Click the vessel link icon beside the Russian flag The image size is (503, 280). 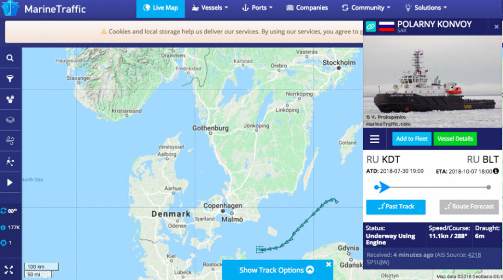click(x=370, y=27)
